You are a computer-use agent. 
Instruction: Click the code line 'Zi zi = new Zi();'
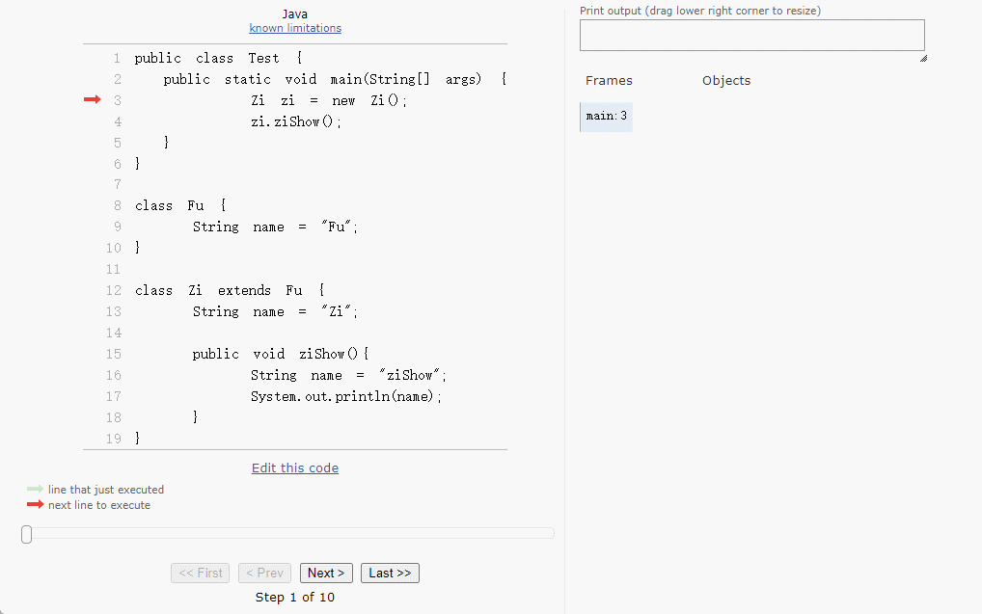[x=329, y=100]
